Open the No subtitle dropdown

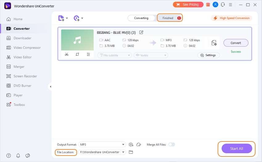coord(115,55)
